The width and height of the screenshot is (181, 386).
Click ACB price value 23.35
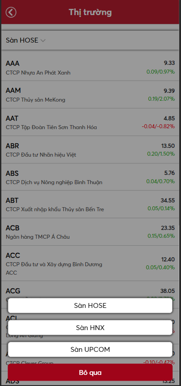(x=168, y=228)
